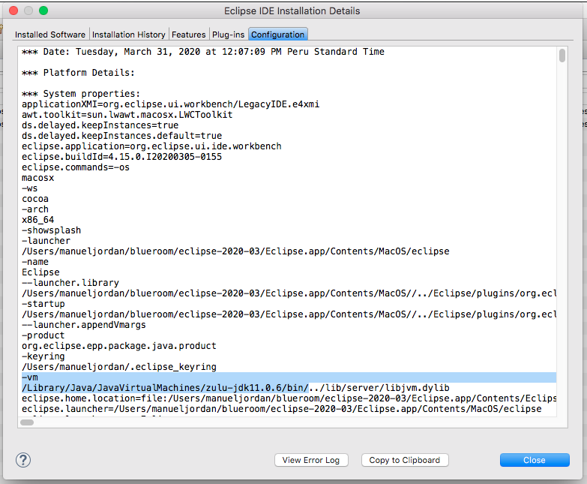Click the red window close button
This screenshot has width=587, height=484.
click(x=13, y=11)
